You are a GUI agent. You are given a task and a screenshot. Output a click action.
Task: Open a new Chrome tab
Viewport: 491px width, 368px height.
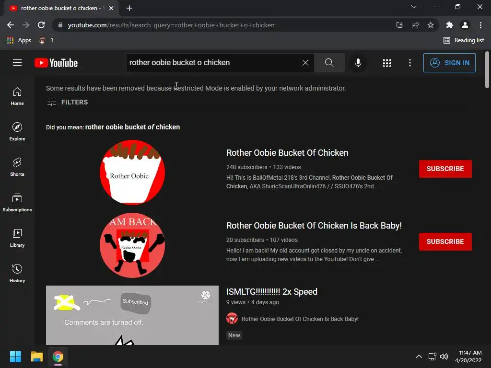[x=129, y=8]
